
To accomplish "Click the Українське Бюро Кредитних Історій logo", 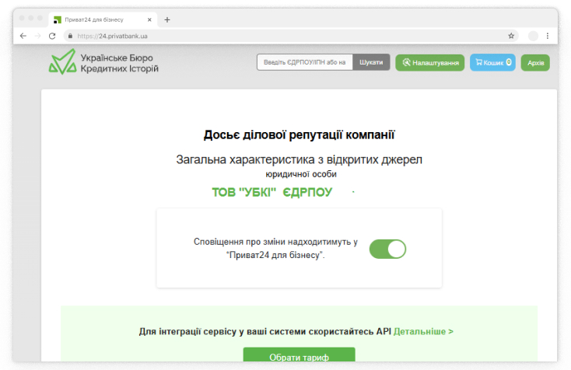I will tap(103, 62).
